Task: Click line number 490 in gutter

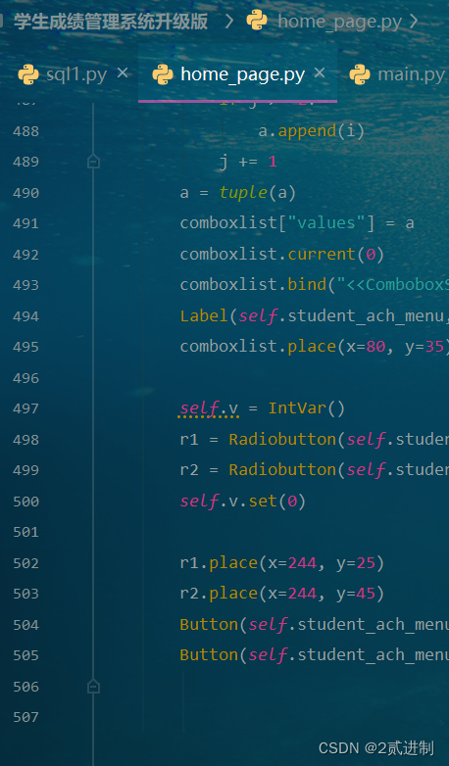Action: pyautogui.click(x=25, y=193)
